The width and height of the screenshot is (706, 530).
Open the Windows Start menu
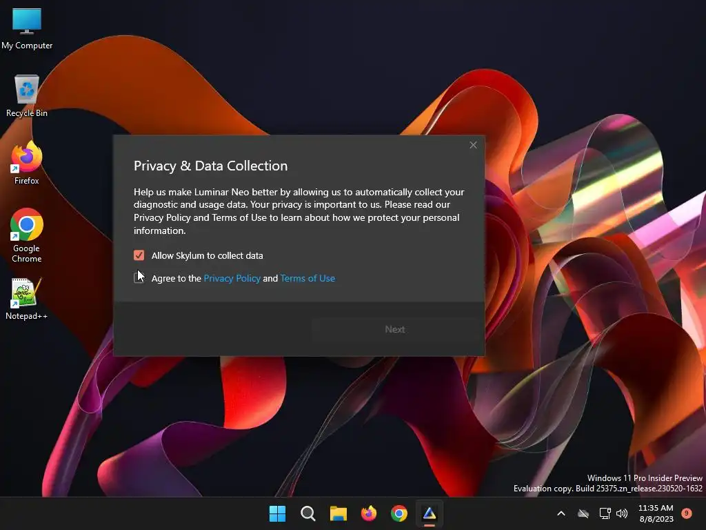tap(277, 513)
